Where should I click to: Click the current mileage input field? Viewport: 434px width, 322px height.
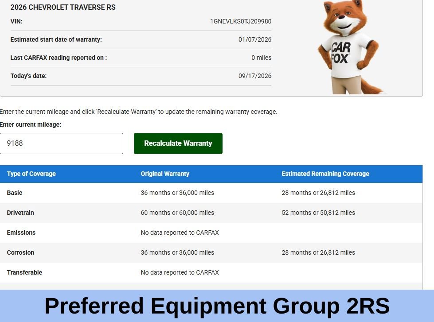coord(62,144)
